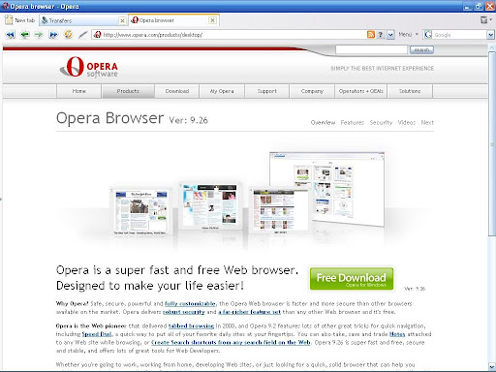Go back with green left arrow
Image resolution: width=496 pixels, height=372 pixels.
(x=24, y=35)
